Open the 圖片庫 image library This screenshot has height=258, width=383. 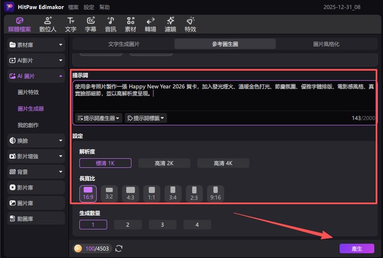[36, 203]
